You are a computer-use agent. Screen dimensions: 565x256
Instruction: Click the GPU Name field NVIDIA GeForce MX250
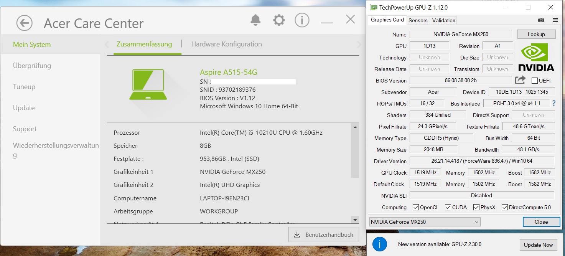click(x=461, y=34)
